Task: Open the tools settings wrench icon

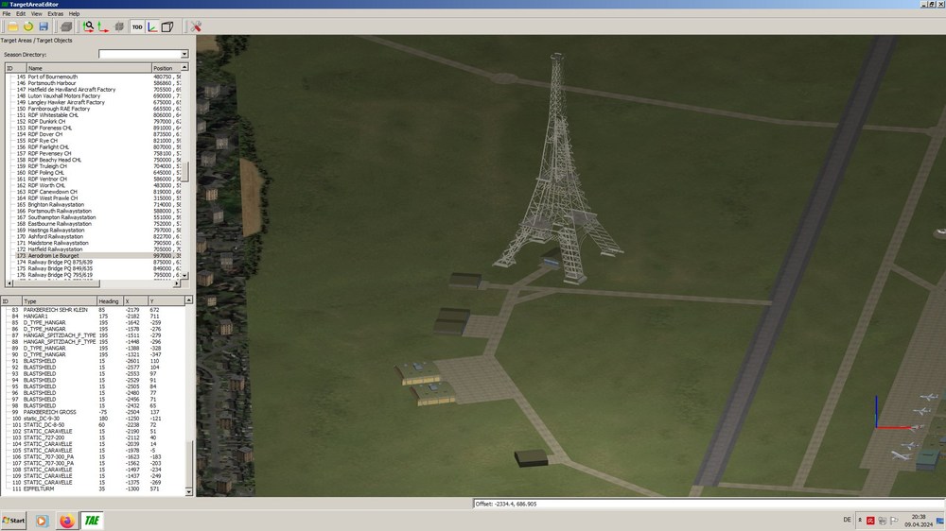Action: 196,26
